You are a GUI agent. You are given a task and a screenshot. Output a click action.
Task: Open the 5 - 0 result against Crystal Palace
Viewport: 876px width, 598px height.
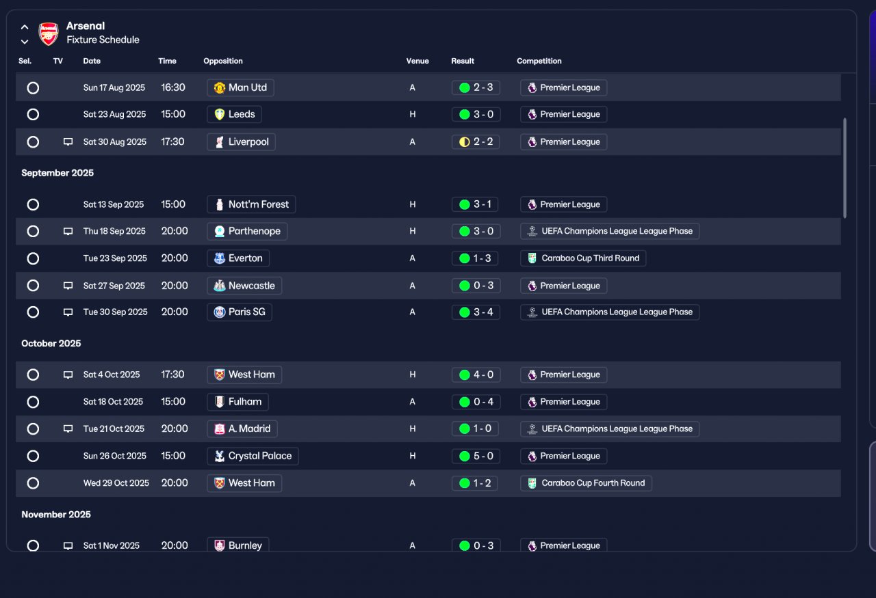tap(476, 456)
